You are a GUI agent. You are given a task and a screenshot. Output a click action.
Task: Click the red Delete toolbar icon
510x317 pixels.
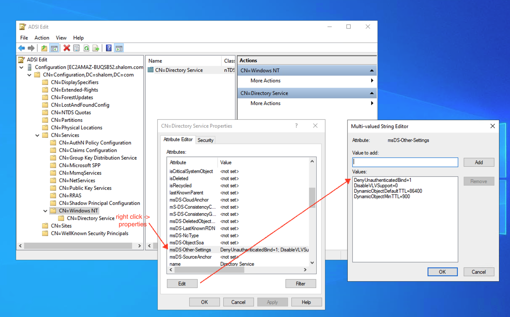pos(67,48)
